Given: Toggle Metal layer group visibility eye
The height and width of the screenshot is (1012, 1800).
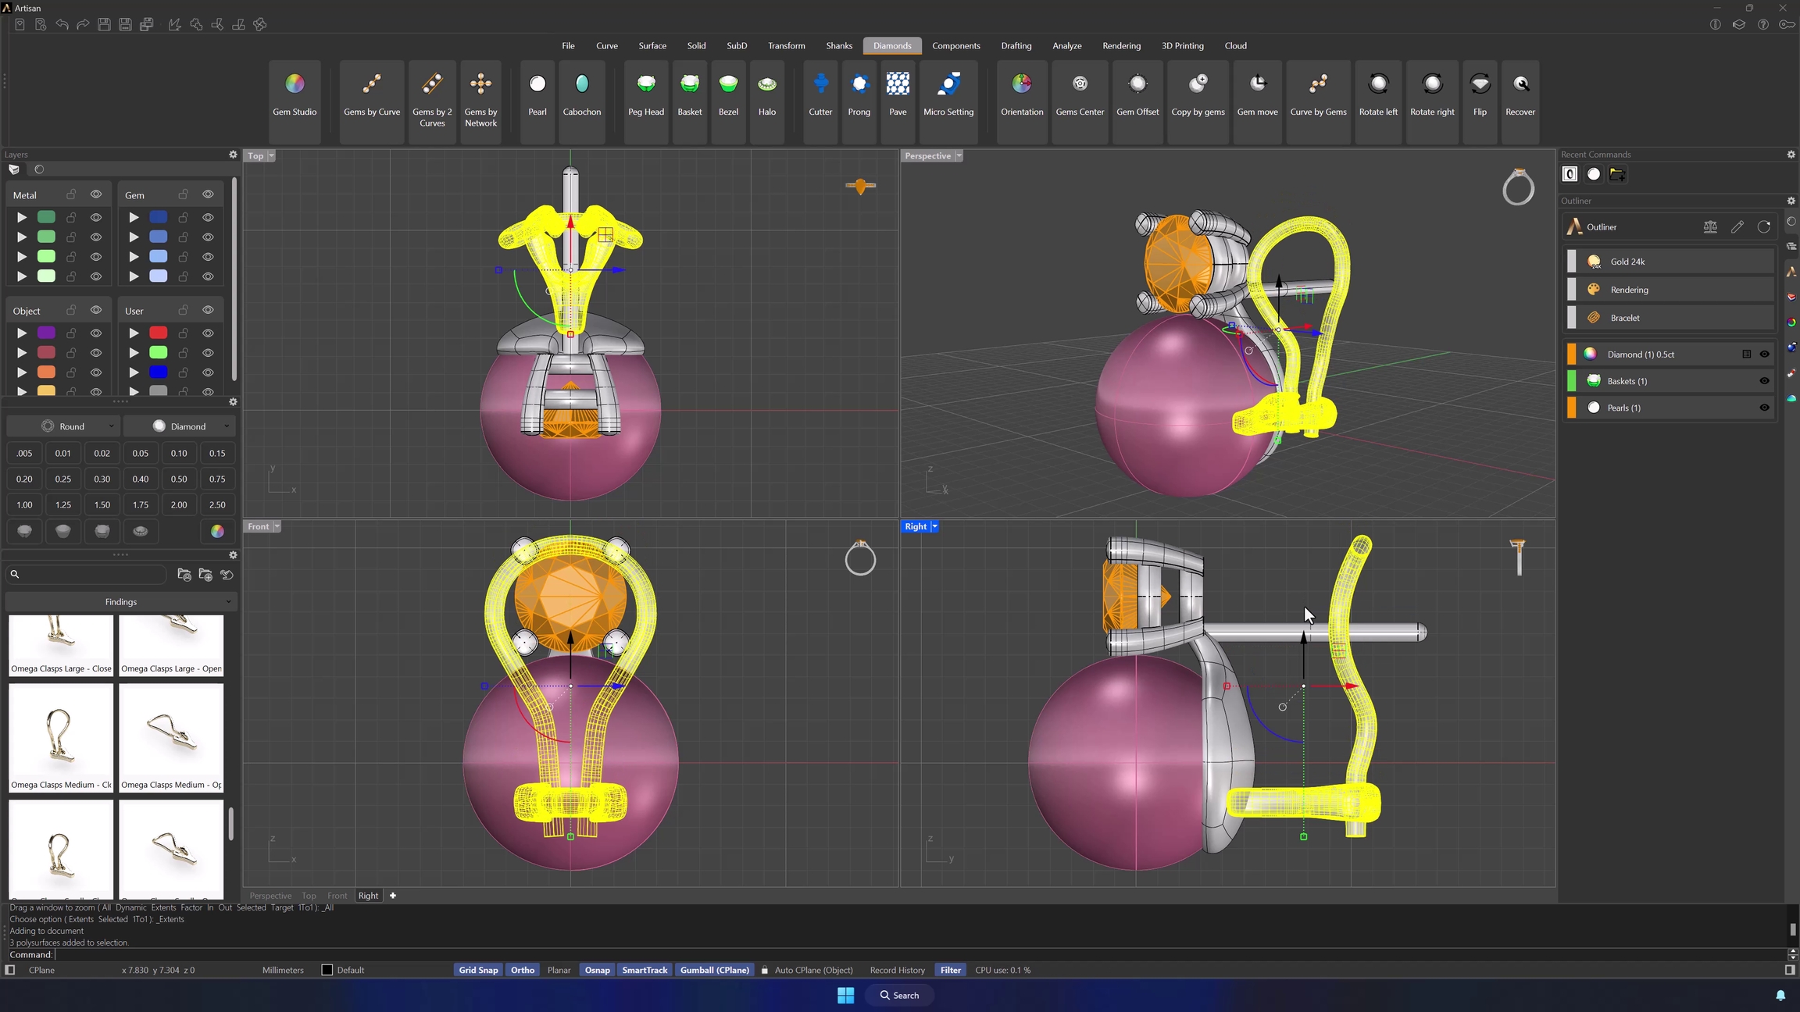Looking at the screenshot, I should [x=96, y=194].
